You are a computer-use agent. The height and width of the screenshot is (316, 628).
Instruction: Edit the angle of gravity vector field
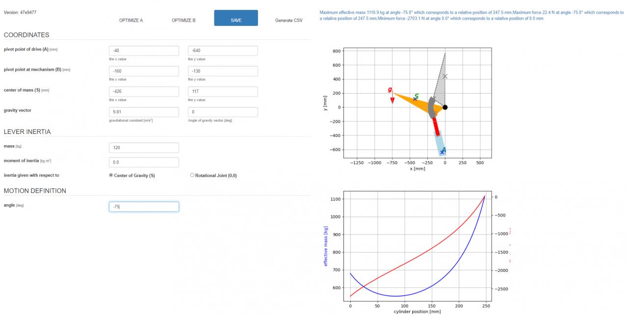[223, 112]
